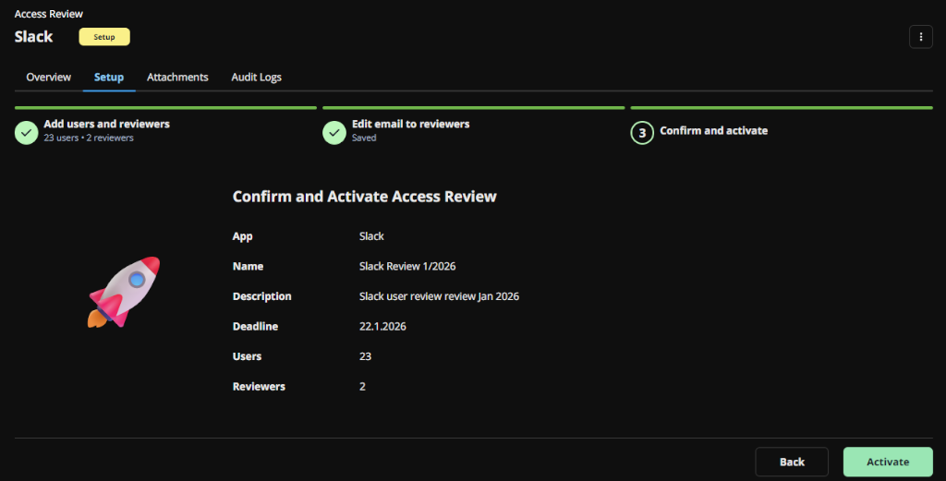946x481 pixels.
Task: Click the App field label
Action: [x=243, y=236]
